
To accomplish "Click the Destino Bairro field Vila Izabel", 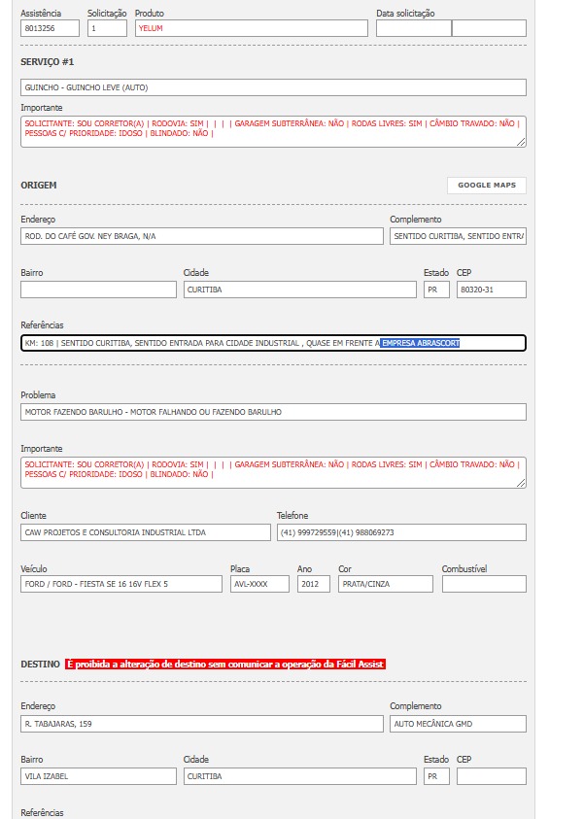I will tap(99, 776).
